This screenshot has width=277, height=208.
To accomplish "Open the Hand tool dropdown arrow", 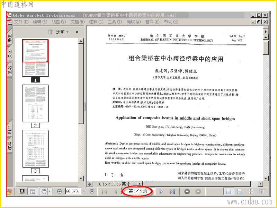I will point(49,191).
